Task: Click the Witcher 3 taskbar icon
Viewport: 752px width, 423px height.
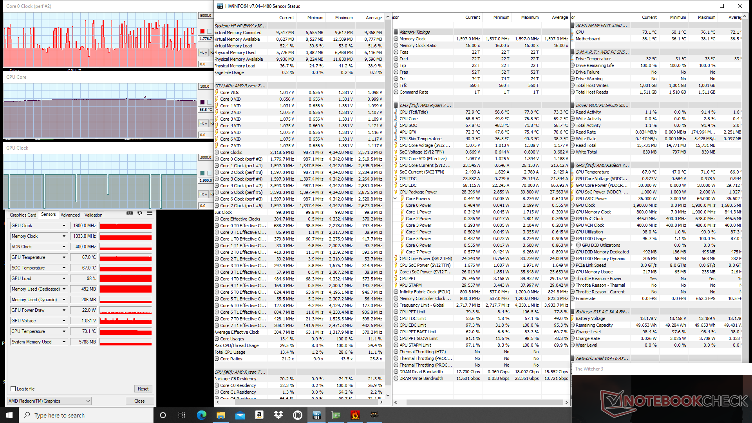Action: coord(374,415)
